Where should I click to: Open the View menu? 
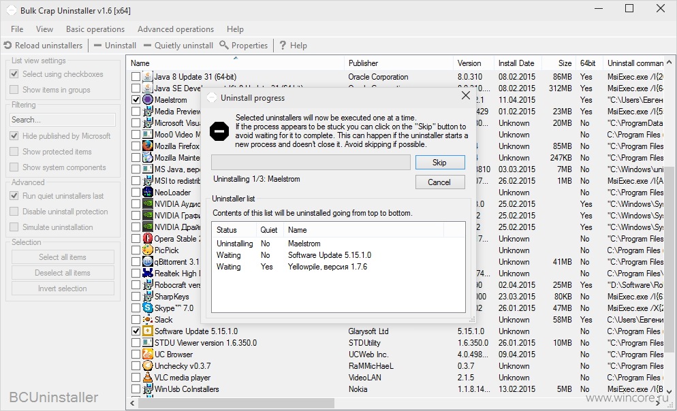click(44, 29)
